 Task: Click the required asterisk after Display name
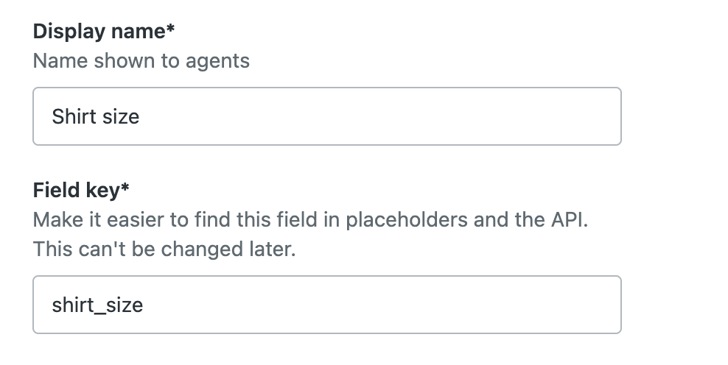[170, 30]
